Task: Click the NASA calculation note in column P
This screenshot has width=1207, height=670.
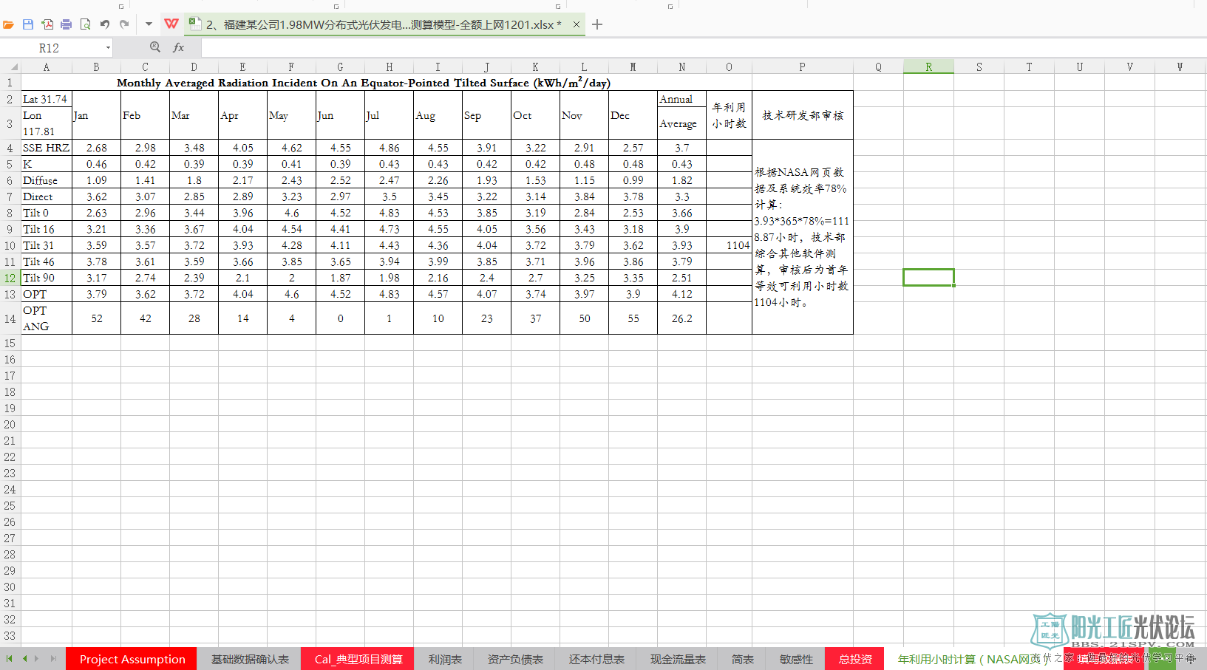Action: pyautogui.click(x=803, y=237)
